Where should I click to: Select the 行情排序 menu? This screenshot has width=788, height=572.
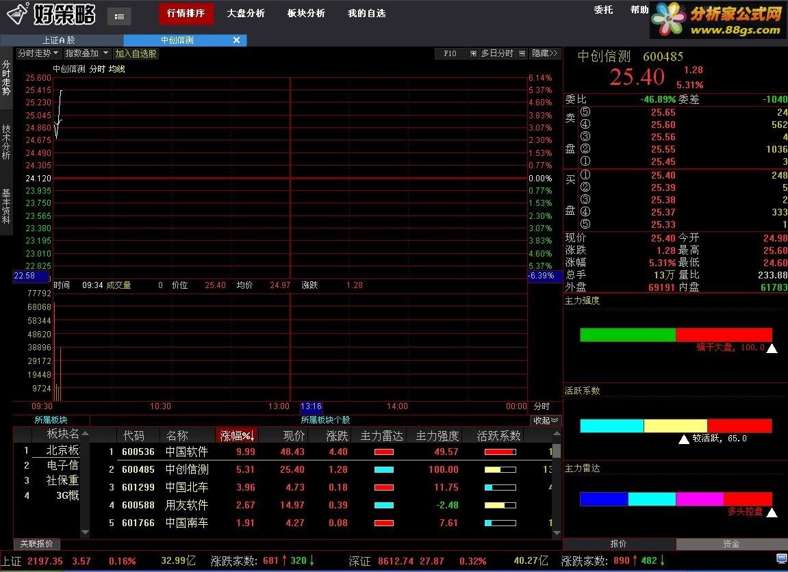(x=186, y=14)
